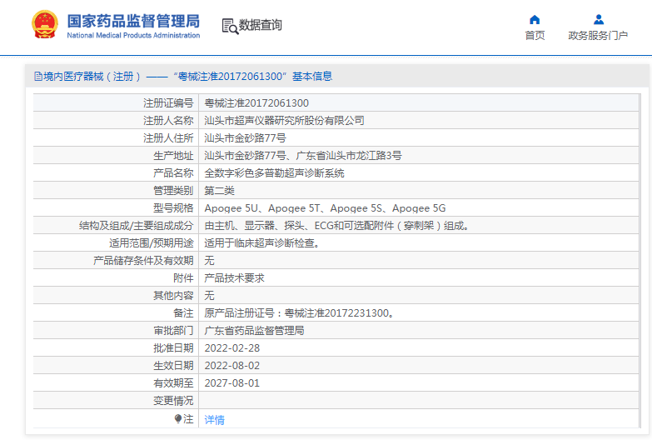Click registrant name 汕头市超声仪器研究所股份有限公司
This screenshot has height=440, width=652.
tap(284, 121)
